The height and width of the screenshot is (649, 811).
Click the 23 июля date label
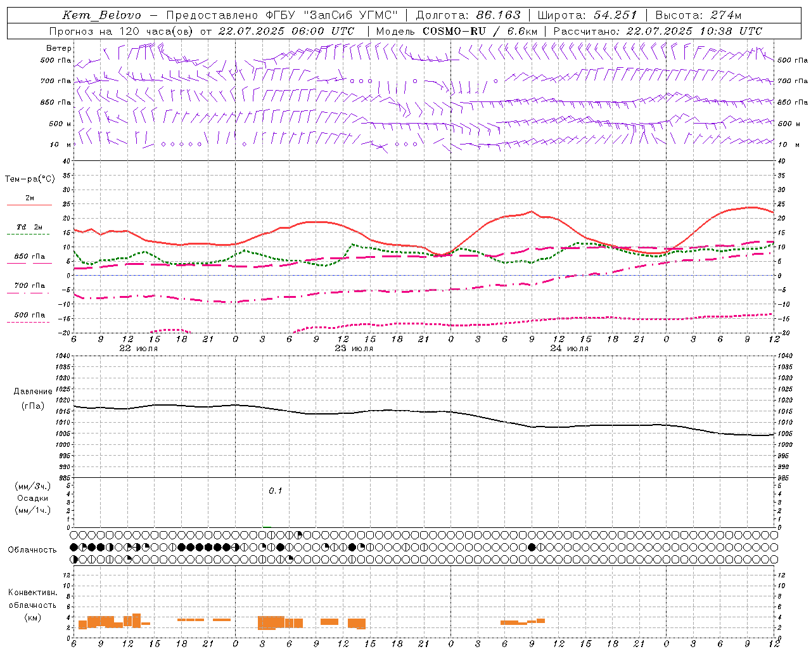(354, 349)
